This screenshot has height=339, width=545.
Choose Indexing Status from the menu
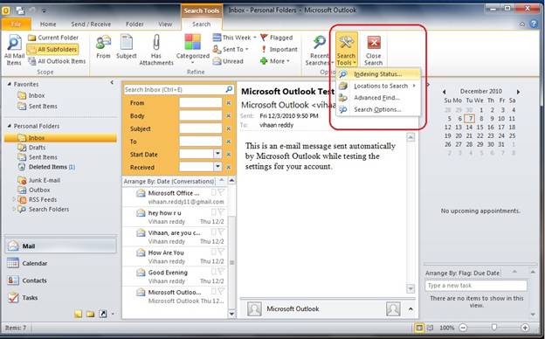[378, 74]
